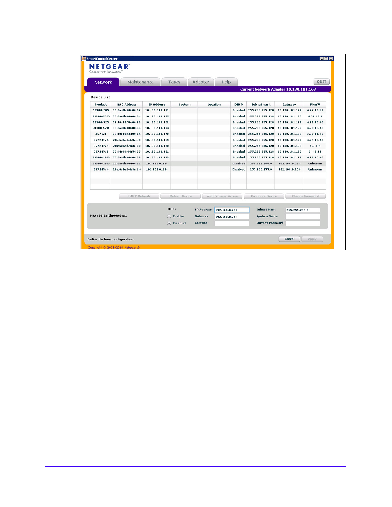
Task: Select device row with IP 10.130.181.171
Action: click(208, 110)
